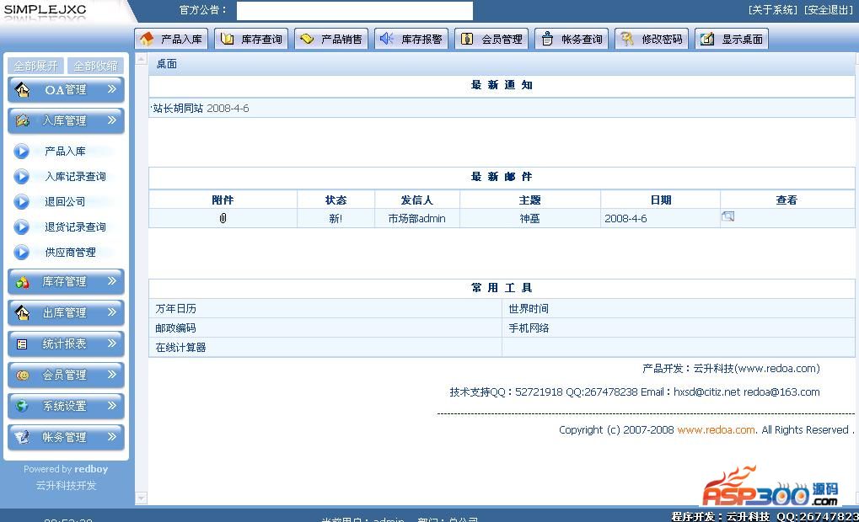Expand the 库存管理 section chevron
Image resolution: width=859 pixels, height=522 pixels.
point(112,280)
